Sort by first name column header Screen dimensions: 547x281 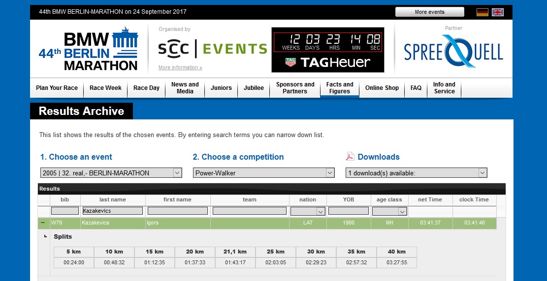178,199
